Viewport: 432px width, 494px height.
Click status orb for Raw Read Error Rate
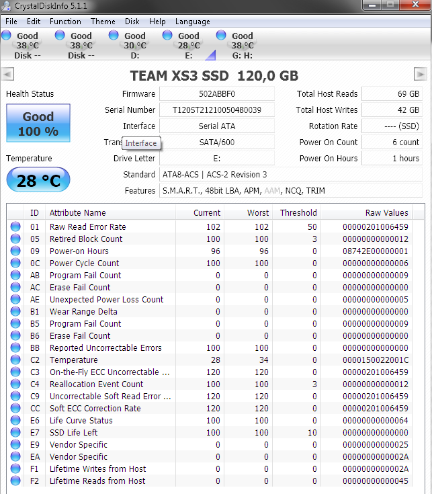[x=15, y=227]
